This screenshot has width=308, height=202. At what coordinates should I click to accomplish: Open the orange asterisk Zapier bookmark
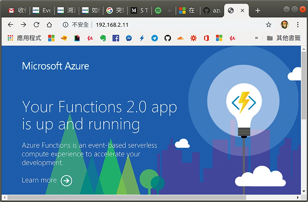[193, 38]
